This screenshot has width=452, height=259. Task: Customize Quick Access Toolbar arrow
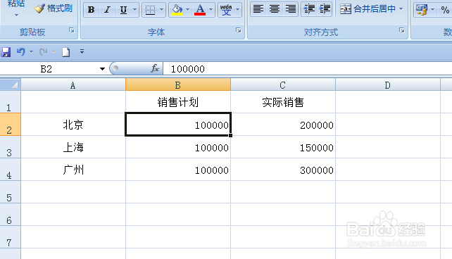(x=82, y=51)
